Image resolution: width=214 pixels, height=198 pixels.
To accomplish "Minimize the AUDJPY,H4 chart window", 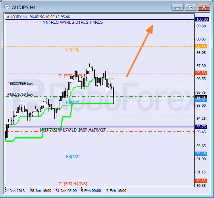I will click(x=178, y=8).
